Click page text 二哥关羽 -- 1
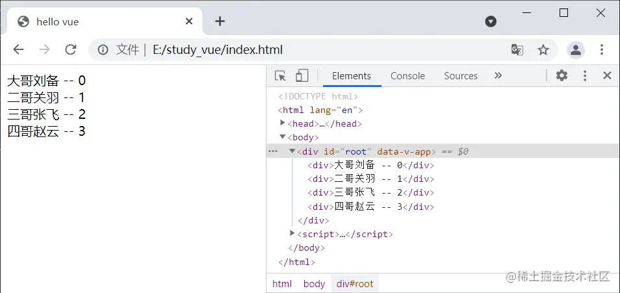Viewport: 620px width, 293px height. pyautogui.click(x=46, y=97)
